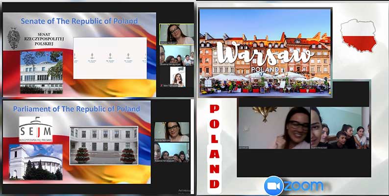
Task: Click the courtyard photo with flower stands
Action: pyautogui.click(x=103, y=145)
